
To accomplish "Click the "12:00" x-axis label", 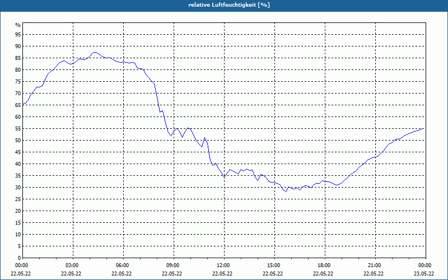I will pos(225,265).
